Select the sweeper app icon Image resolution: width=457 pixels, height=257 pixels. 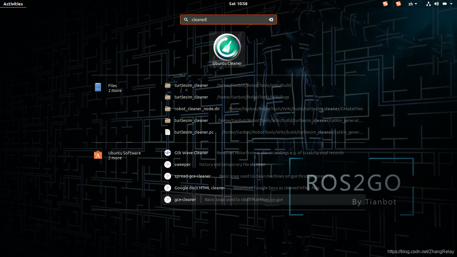pyautogui.click(x=168, y=164)
